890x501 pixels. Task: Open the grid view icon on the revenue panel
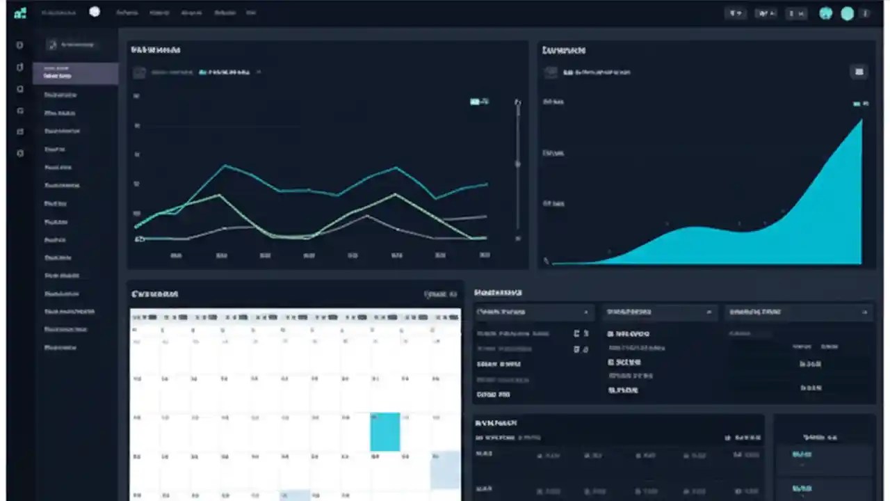click(x=859, y=72)
